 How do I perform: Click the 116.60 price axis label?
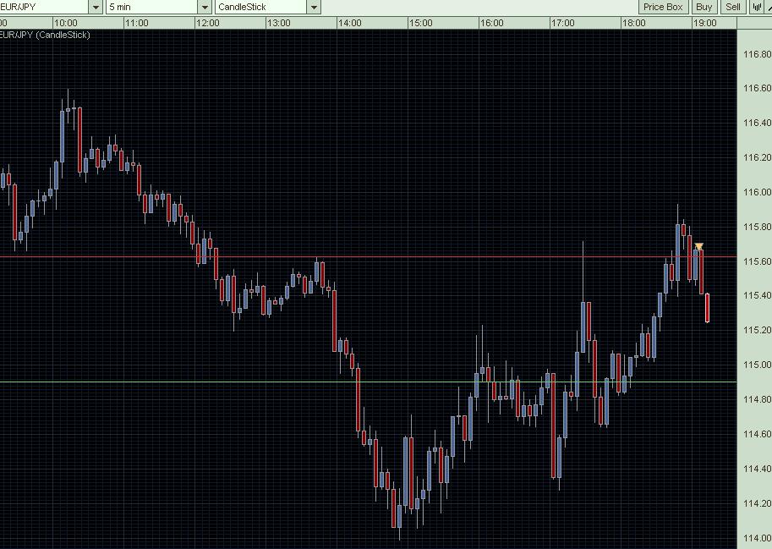(757, 88)
